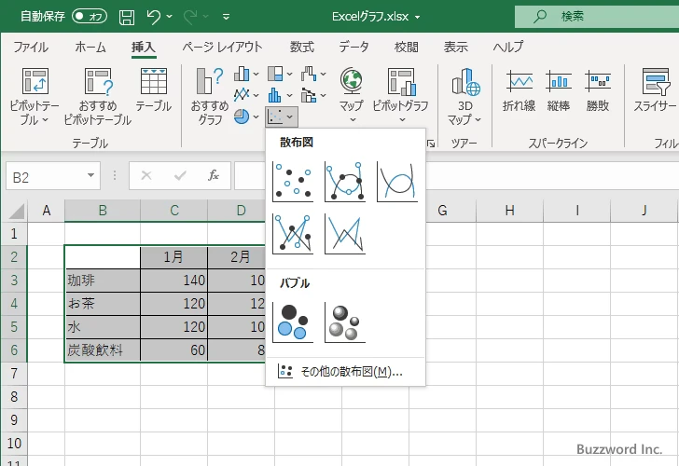679x466 pixels.
Task: Open the Excelグラフ.xlsx file name dropdown
Action: 418,17
